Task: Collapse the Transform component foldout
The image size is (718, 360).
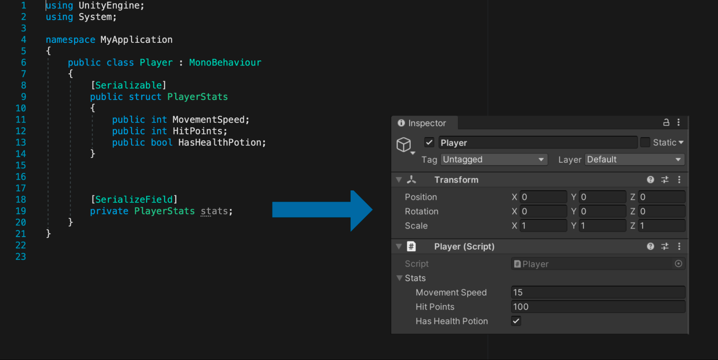Action: 399,180
